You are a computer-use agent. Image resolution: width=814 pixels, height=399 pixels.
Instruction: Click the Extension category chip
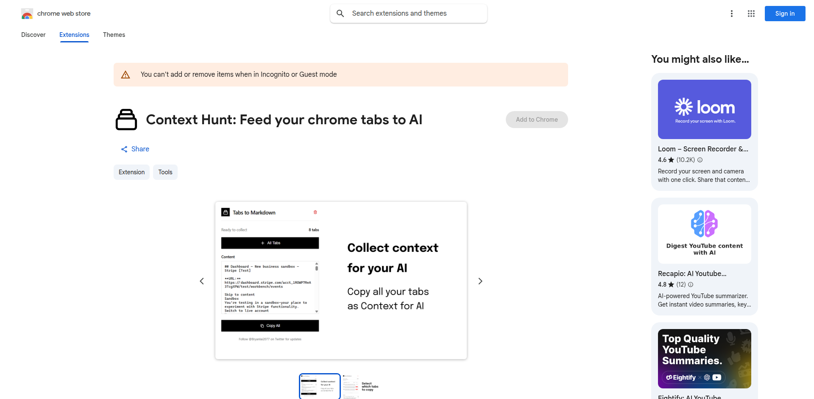(131, 172)
